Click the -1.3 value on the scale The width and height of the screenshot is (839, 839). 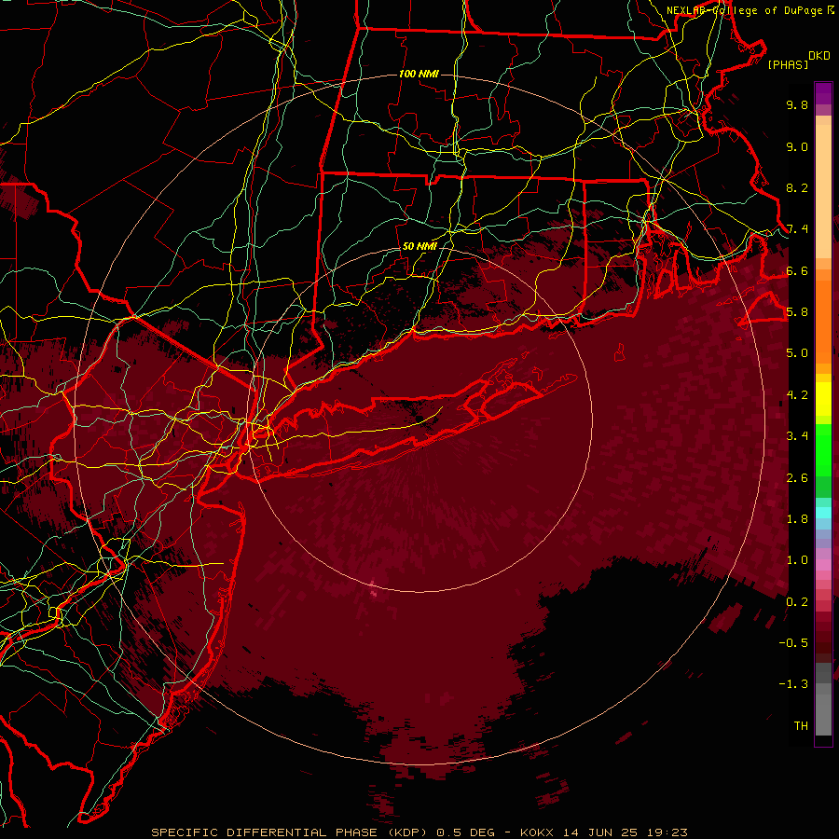pyautogui.click(x=793, y=684)
